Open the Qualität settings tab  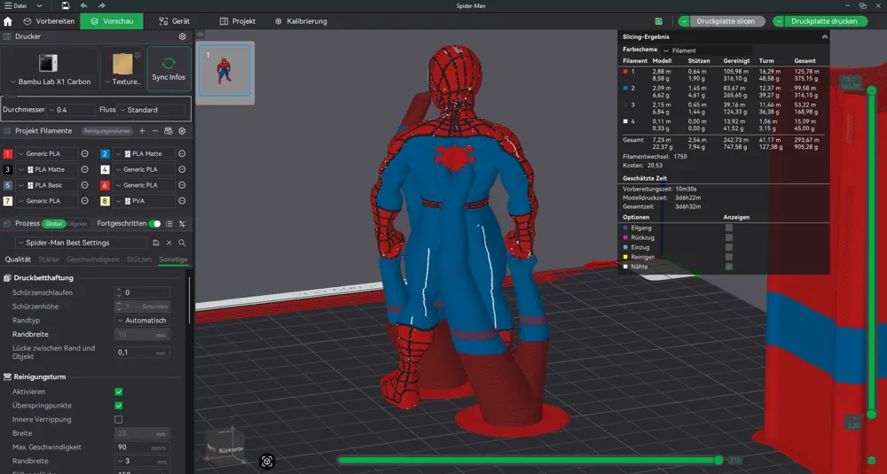click(x=18, y=260)
